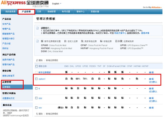Screen dimensions: 167x117
Task: Open the 发布产品 sidebar link
Action: pos(7,24)
